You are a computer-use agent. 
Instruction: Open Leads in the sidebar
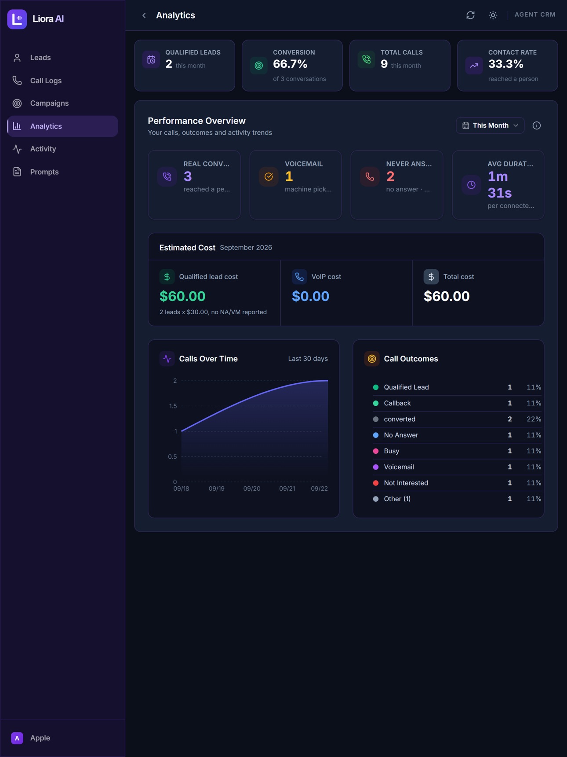[62, 58]
